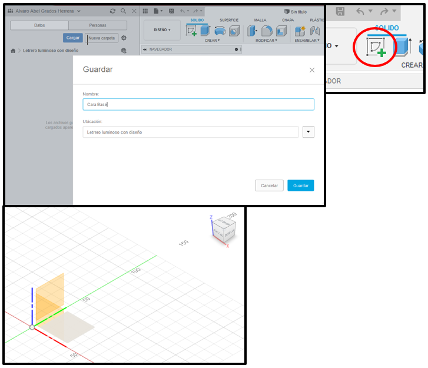This screenshot has height=368, width=428.
Task: Expand the MODIFICAR dropdown menu
Action: coord(266,41)
